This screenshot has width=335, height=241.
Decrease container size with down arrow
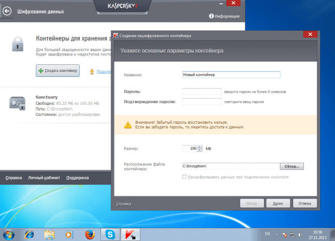pos(199,150)
